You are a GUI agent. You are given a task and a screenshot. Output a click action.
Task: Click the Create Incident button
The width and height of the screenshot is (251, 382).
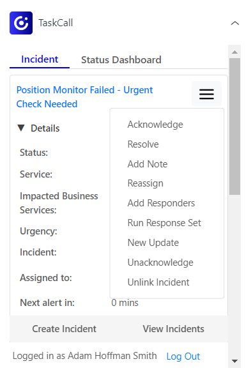coord(64,329)
